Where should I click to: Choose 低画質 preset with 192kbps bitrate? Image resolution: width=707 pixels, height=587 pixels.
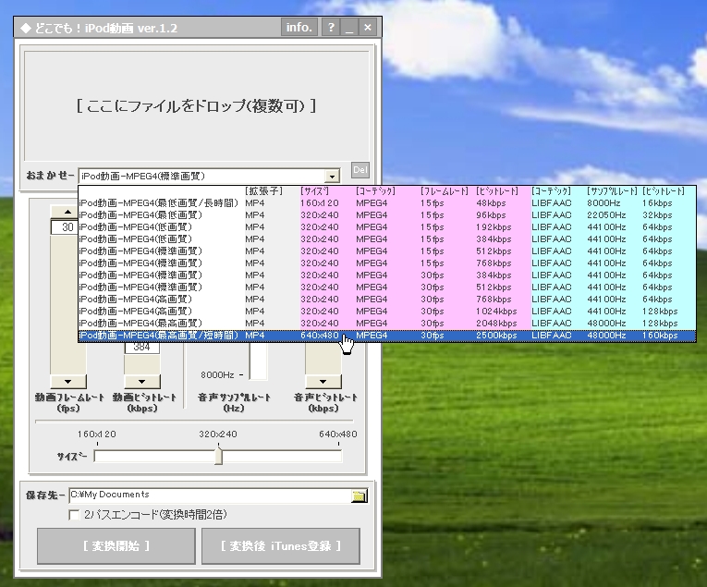[x=387, y=227]
